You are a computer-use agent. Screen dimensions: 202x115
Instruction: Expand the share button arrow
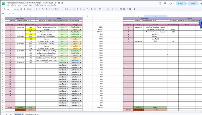(x=185, y=4)
